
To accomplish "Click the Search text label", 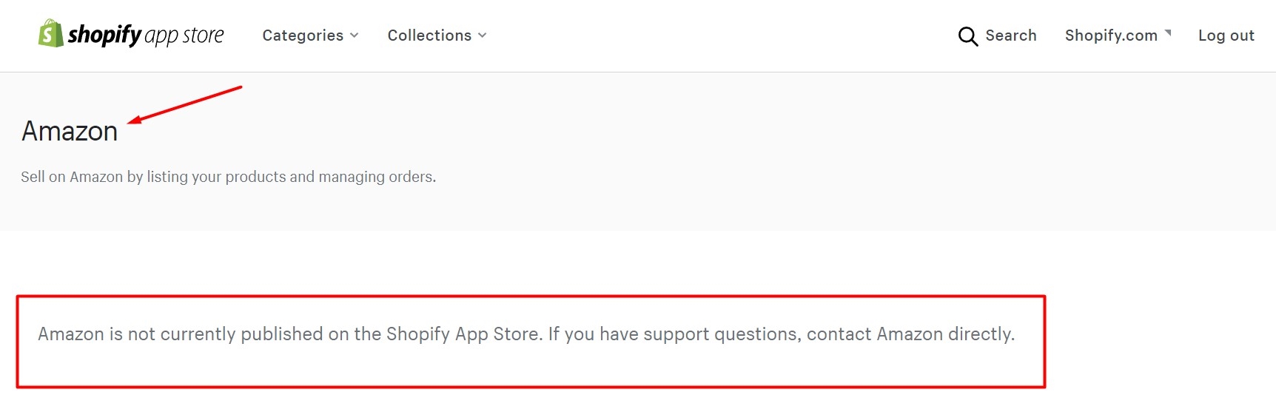I will click(x=1010, y=36).
